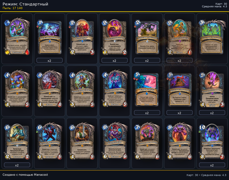Open the Гематург 2-mana card
This screenshot has width=229, height=180.
(x=82, y=37)
